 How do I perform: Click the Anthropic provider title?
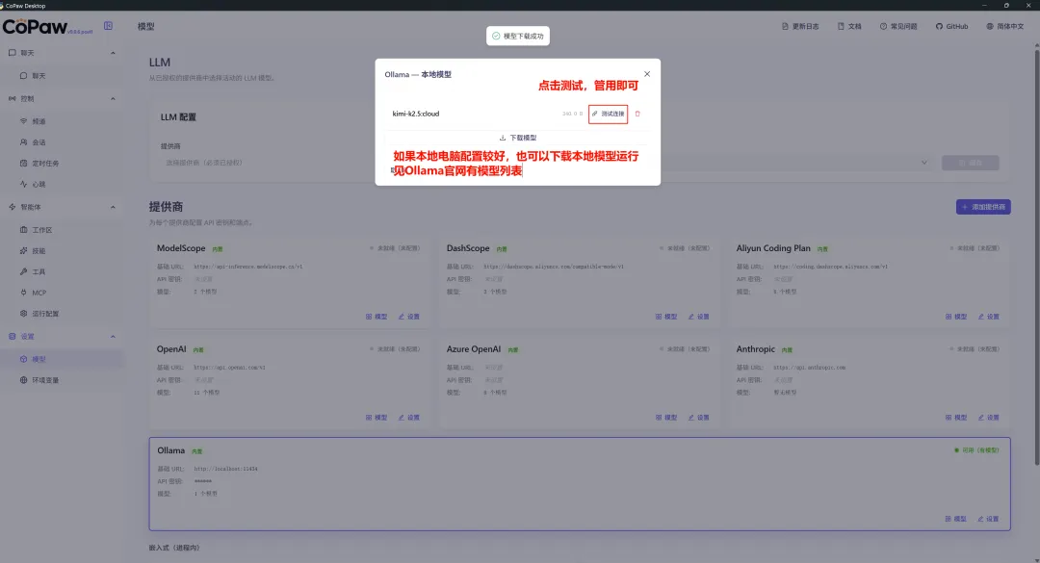tap(756, 349)
